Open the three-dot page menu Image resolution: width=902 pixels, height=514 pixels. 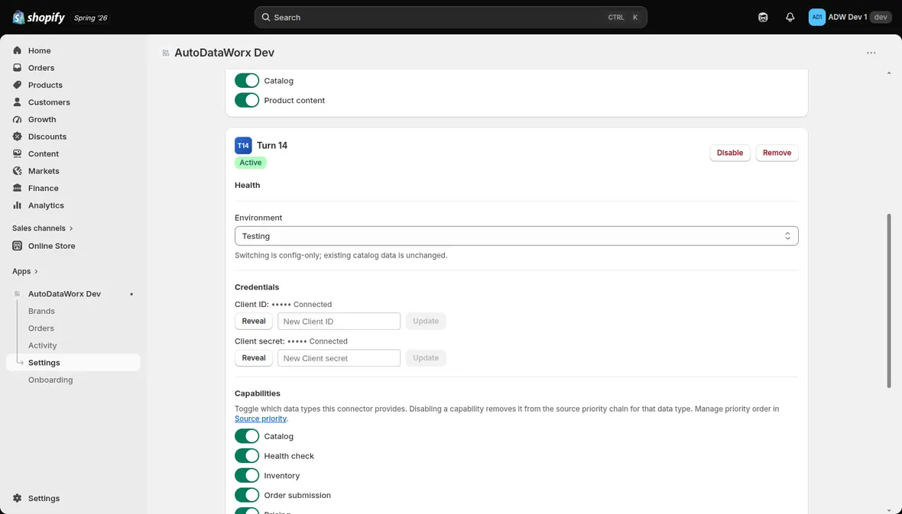point(871,53)
